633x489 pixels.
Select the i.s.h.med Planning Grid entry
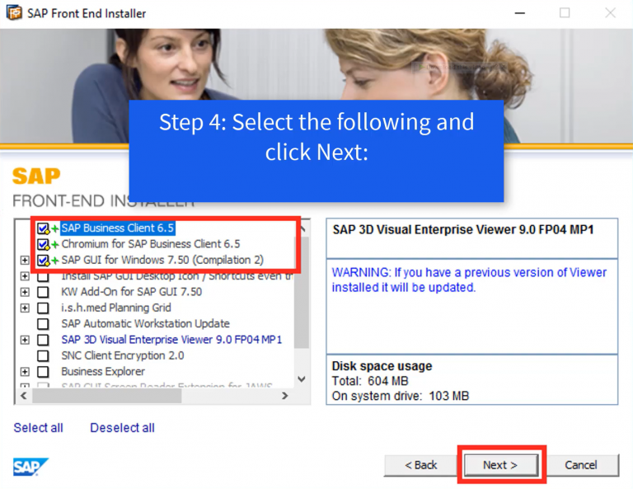click(x=116, y=308)
